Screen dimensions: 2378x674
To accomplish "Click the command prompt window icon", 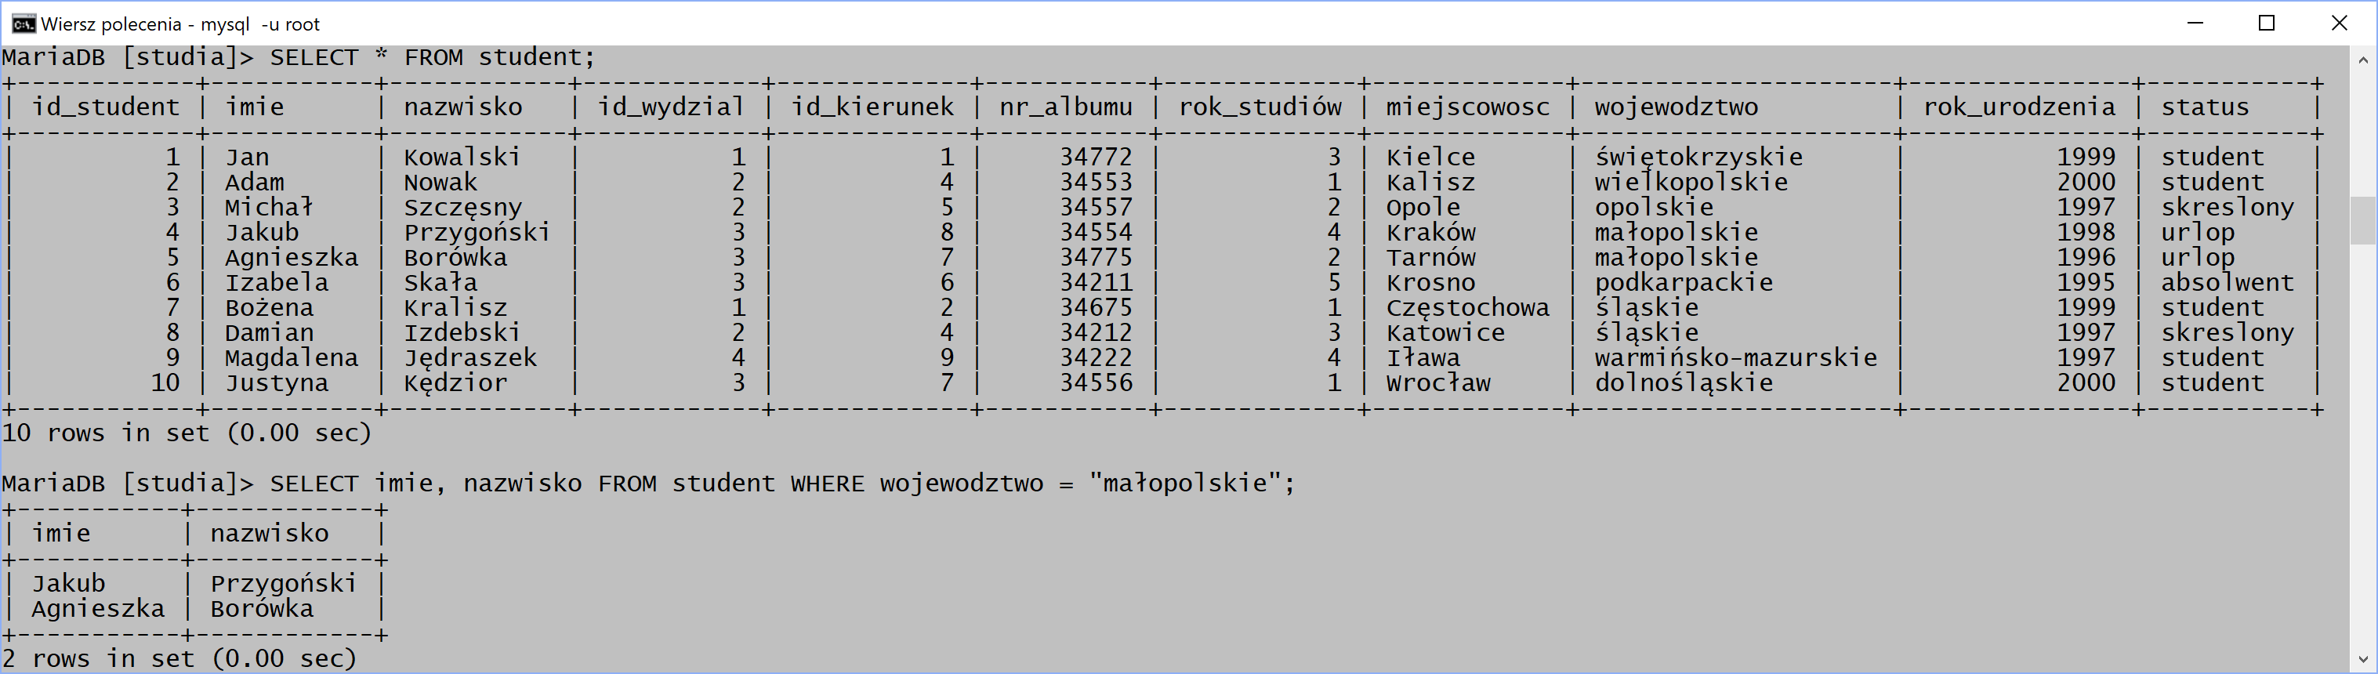I will (x=23, y=23).
